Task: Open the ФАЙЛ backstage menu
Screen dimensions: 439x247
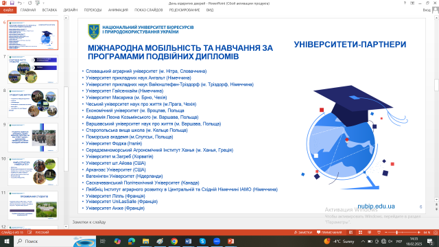Action: (x=8, y=10)
